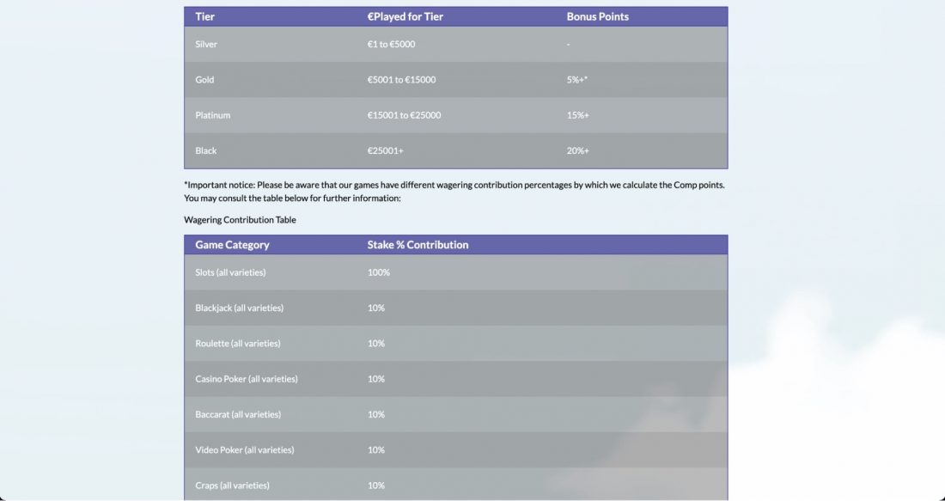945x501 pixels.
Task: Select the Platinum tier name
Action: (213, 115)
